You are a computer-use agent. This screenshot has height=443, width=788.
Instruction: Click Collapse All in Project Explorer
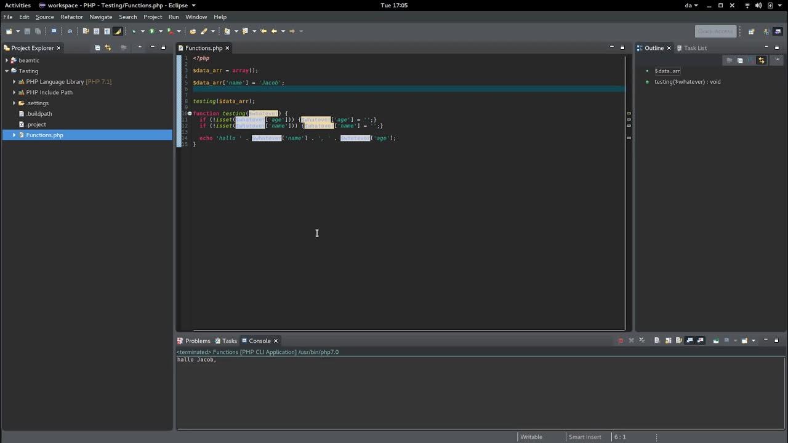click(x=97, y=48)
